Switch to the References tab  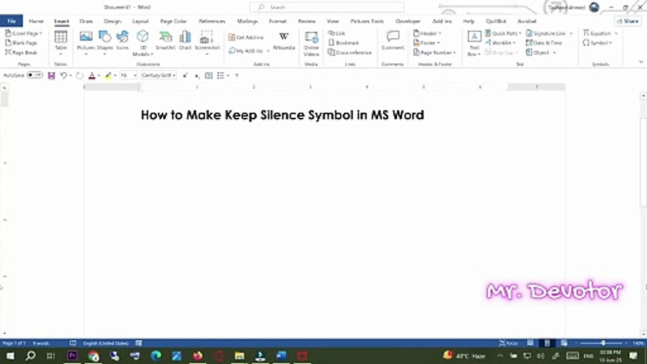pyautogui.click(x=212, y=21)
